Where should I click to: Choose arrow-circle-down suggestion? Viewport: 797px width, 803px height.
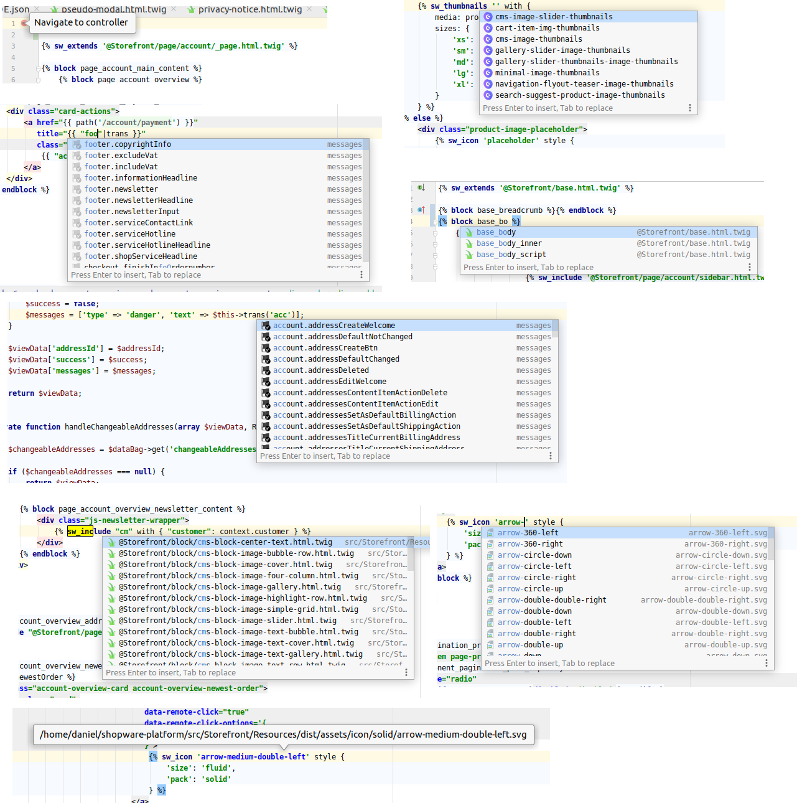coord(628,555)
